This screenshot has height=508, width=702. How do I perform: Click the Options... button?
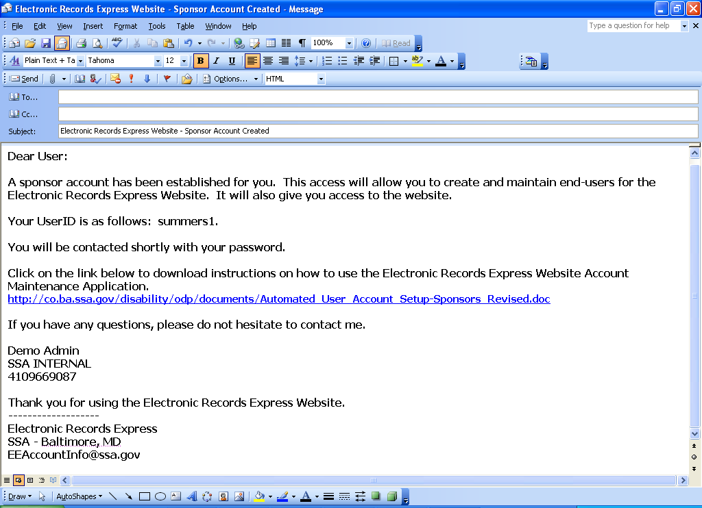coord(225,79)
